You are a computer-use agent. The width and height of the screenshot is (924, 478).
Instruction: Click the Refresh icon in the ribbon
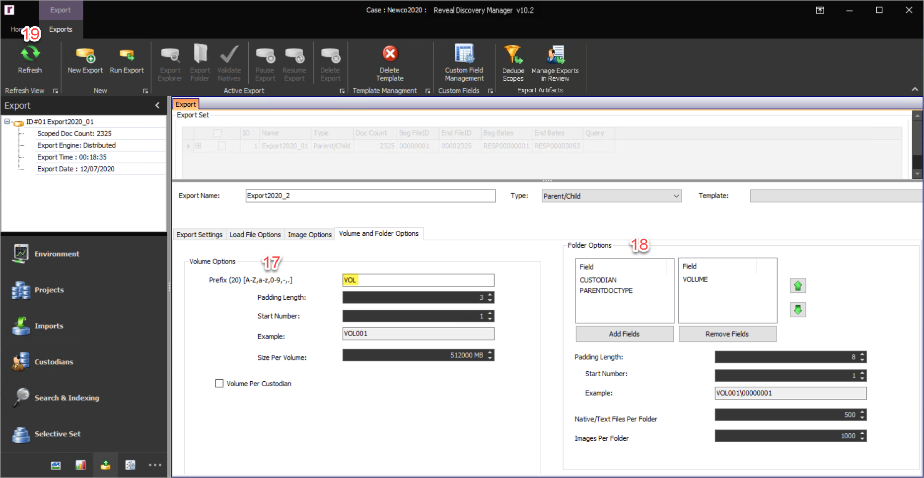(30, 54)
